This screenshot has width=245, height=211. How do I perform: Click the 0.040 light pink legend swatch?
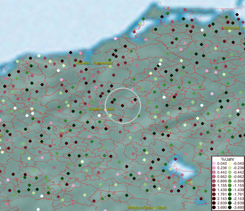coord(214,164)
